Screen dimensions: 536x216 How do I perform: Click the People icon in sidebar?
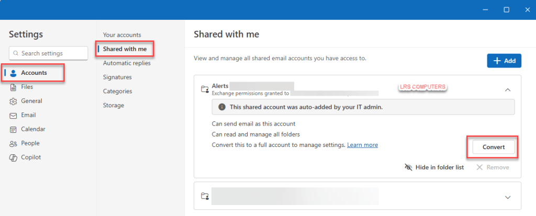(x=14, y=143)
